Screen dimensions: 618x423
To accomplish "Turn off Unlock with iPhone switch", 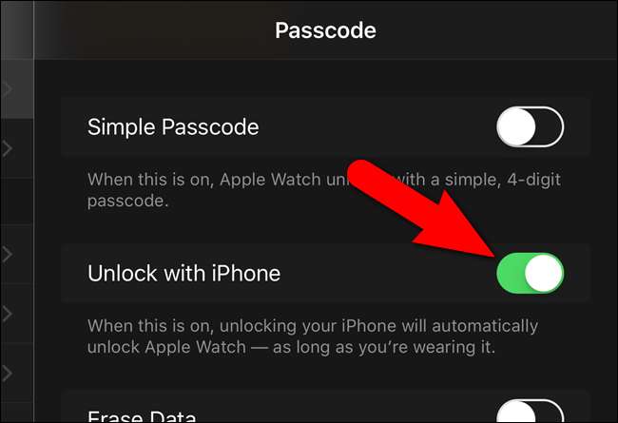I will [531, 273].
